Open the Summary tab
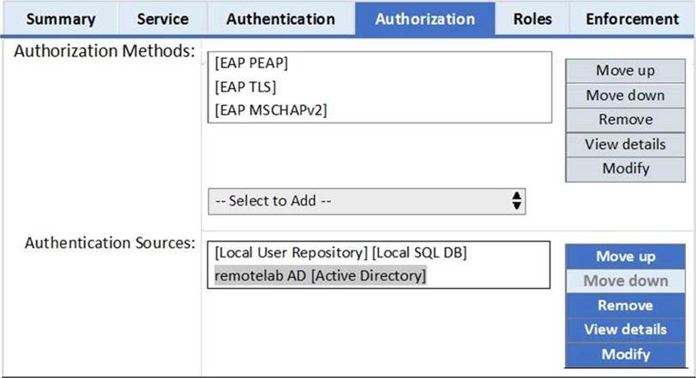 pos(60,19)
